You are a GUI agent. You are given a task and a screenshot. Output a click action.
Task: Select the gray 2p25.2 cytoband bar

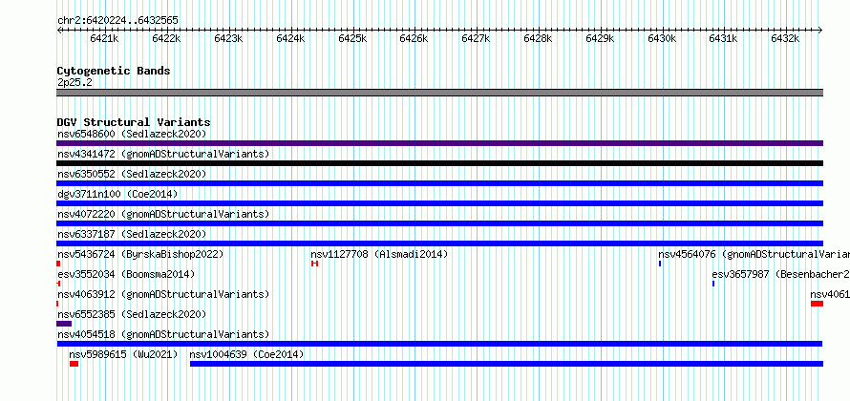click(x=439, y=93)
